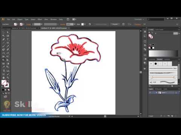Viewport: 181px width, 135px height.
Task: Expand Layer 1 in Layers panel
Action: [156, 93]
